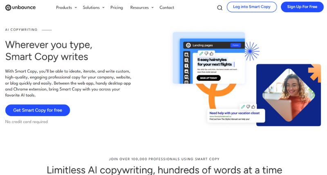The width and height of the screenshot is (327, 175).
Task: Click the text tool icon in mockup sidebar
Action: [x=186, y=66]
